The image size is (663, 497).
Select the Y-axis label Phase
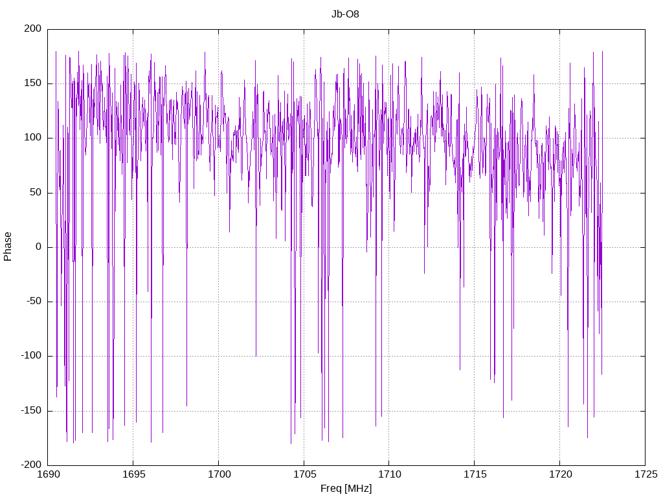[x=8, y=247]
